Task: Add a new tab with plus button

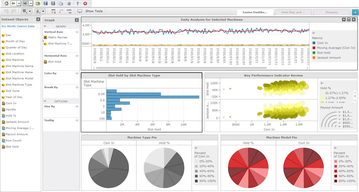Action: (x=355, y=12)
